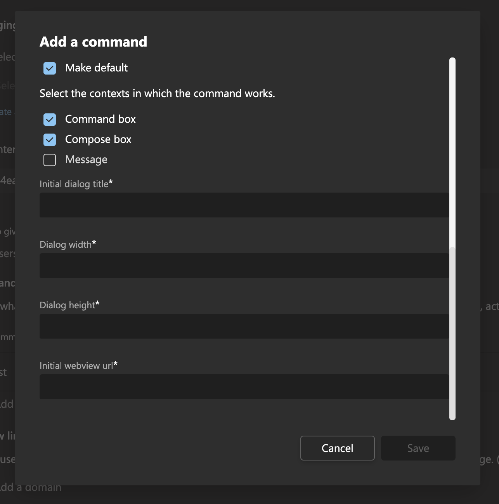Image resolution: width=499 pixels, height=504 pixels.
Task: Select the 'Compose box' label text
Action: [98, 139]
